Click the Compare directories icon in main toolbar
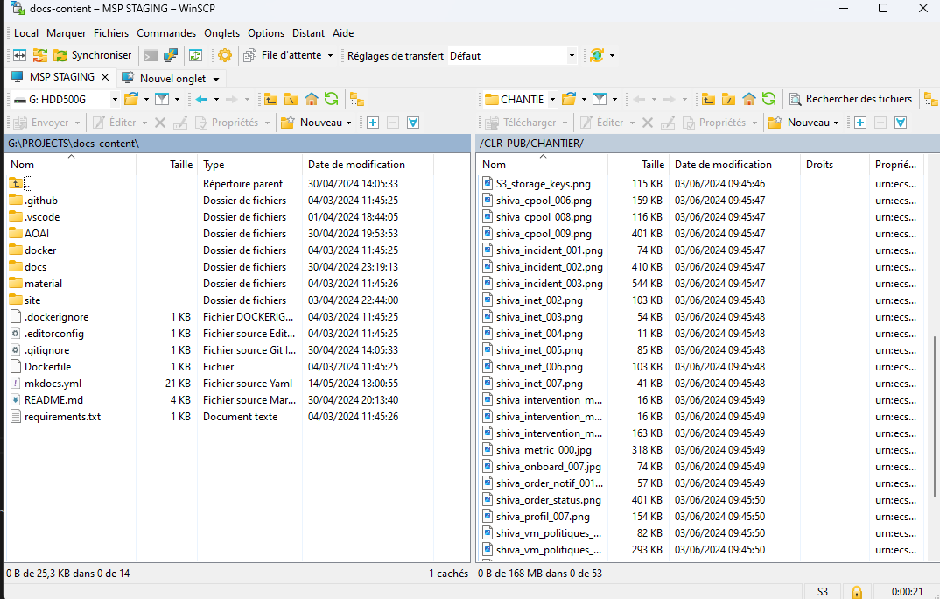 19,55
